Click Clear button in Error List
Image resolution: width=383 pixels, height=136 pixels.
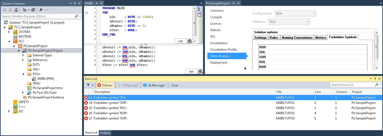point(175,85)
